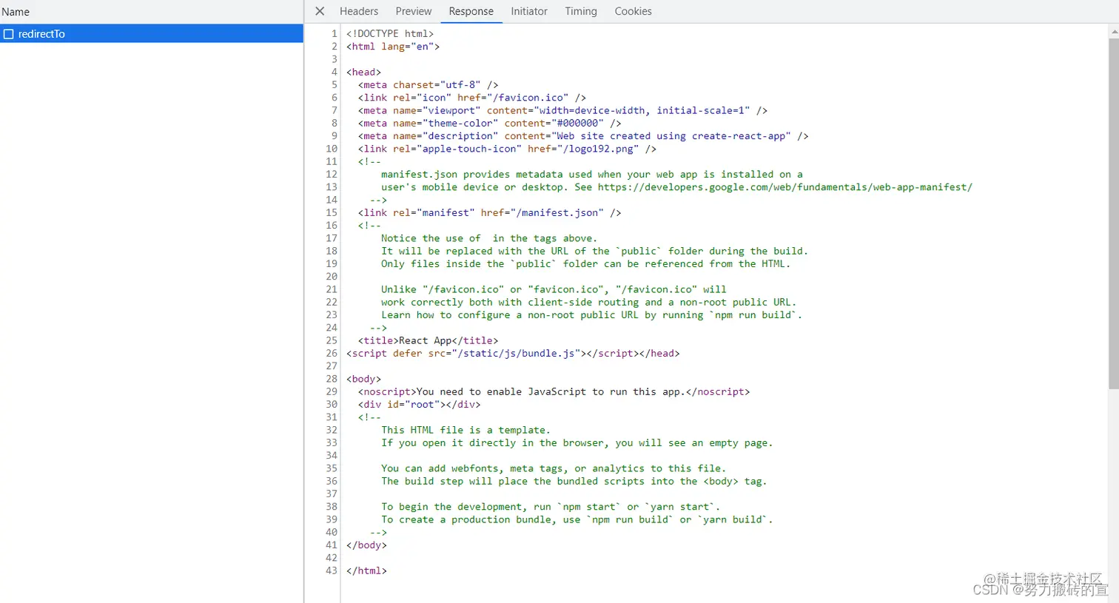Screen dimensions: 1119x603
Task: Click the <title>React App</title> line
Action: [x=429, y=340]
